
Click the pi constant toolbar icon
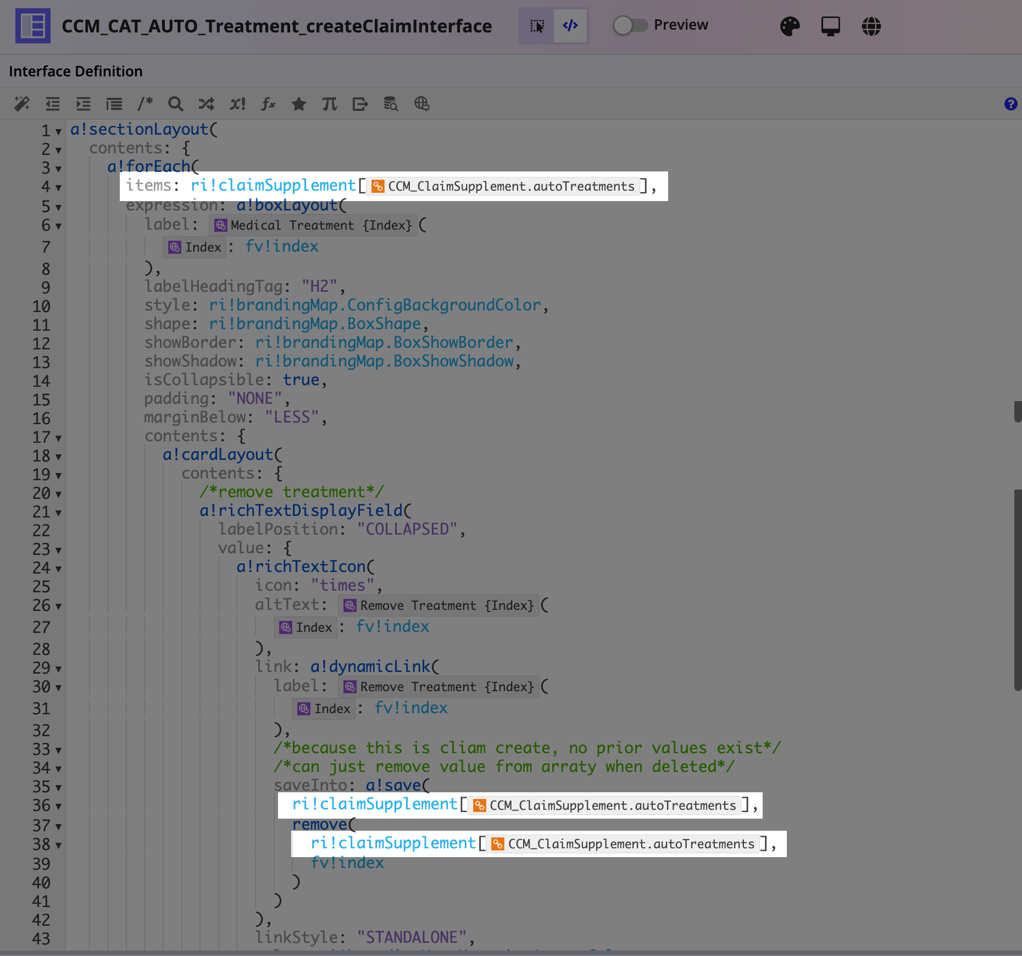[330, 104]
